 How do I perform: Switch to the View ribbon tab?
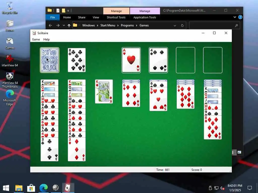coord(96,17)
